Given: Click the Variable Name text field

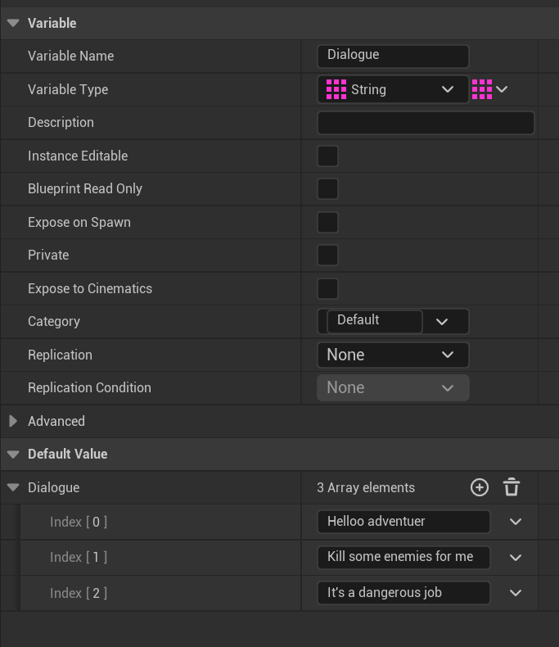Looking at the screenshot, I should click(393, 56).
